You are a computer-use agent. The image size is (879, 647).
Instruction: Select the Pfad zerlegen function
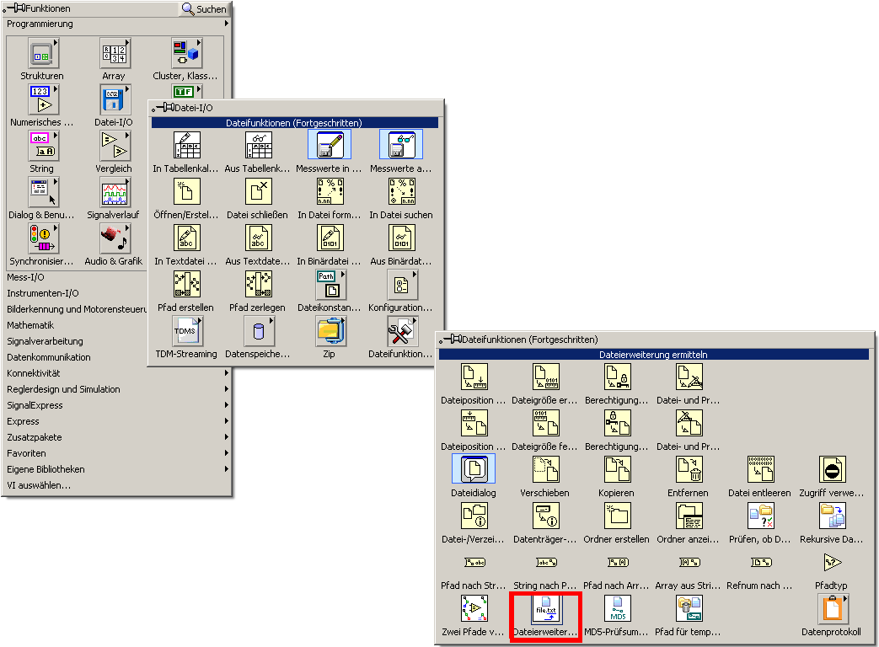259,285
